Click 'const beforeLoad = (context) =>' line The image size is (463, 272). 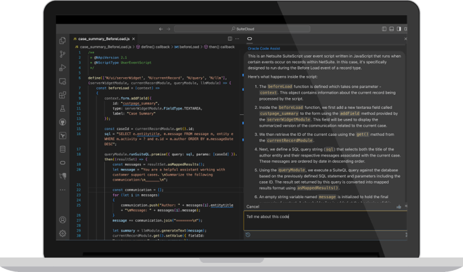click(x=128, y=88)
